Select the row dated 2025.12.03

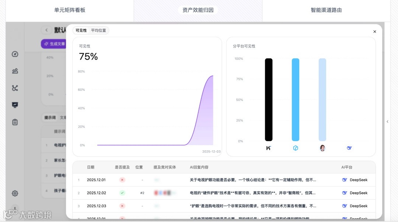click(224, 206)
